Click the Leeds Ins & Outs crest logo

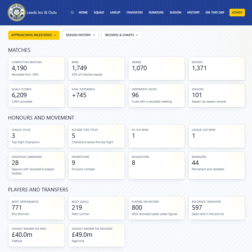point(17,12)
